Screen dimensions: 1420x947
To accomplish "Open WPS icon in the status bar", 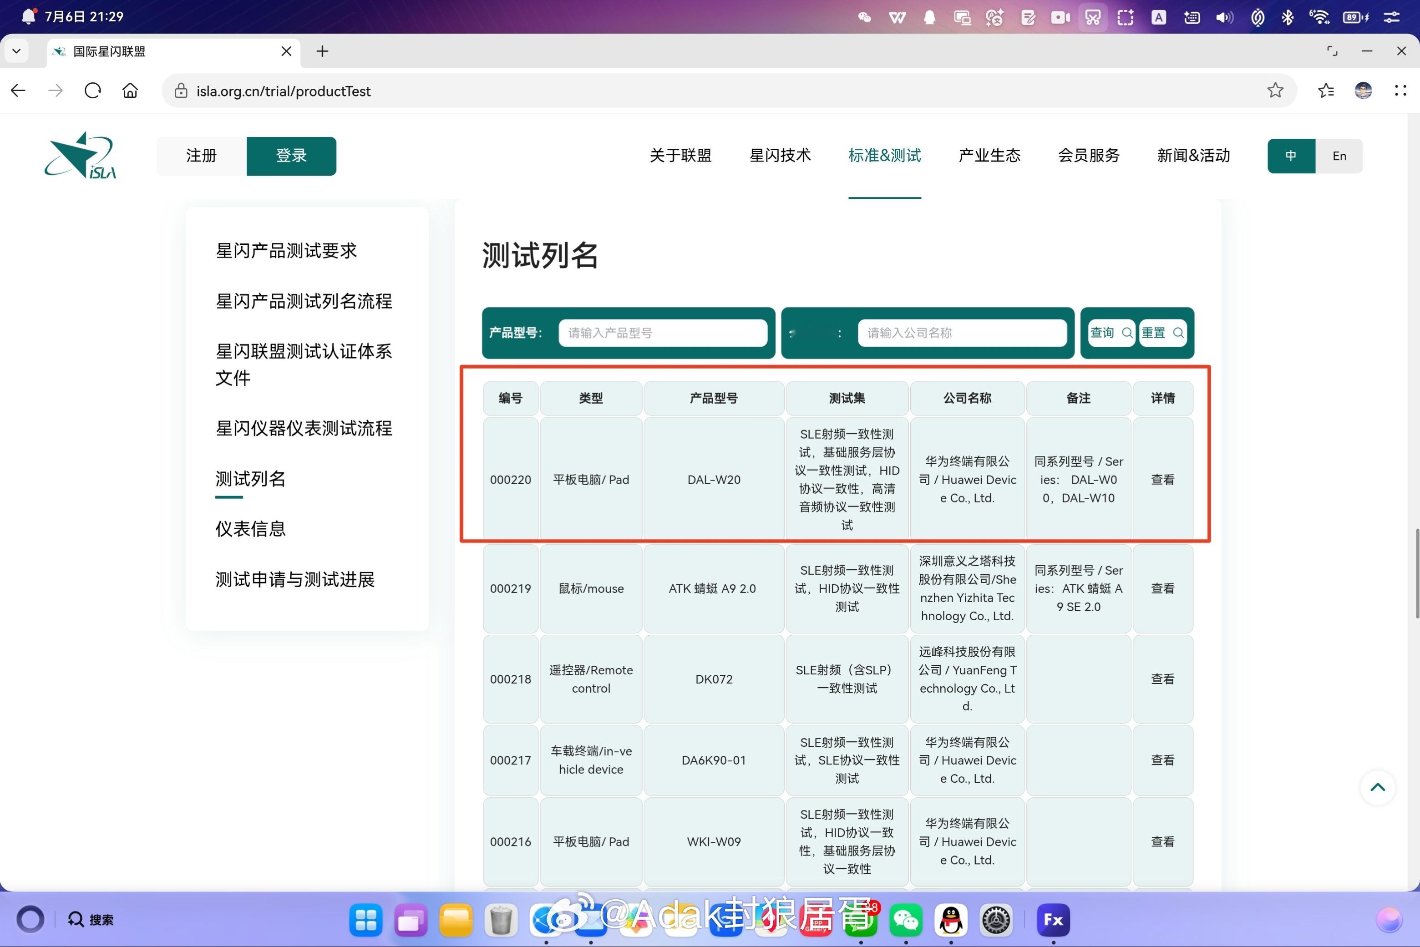I will (898, 17).
